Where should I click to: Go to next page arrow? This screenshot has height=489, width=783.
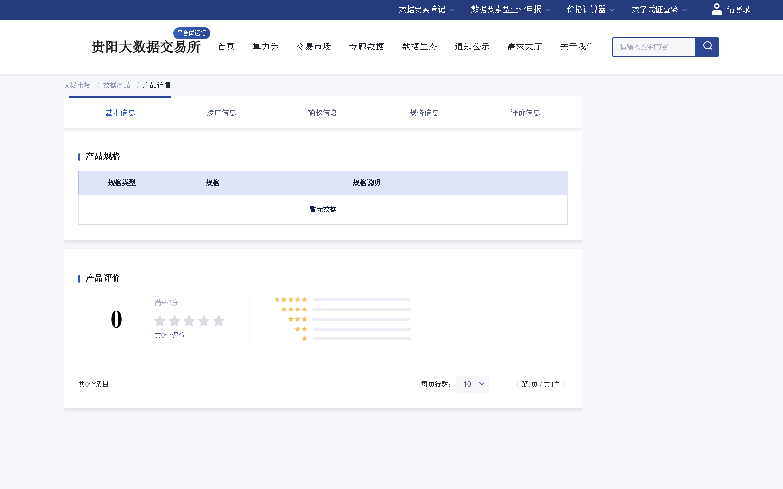click(x=564, y=384)
